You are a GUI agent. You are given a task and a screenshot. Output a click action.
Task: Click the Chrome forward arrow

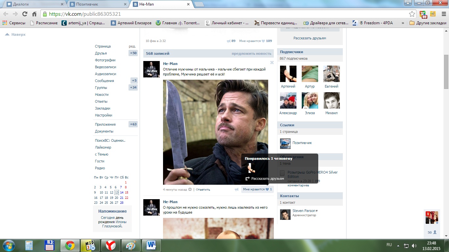[15, 14]
